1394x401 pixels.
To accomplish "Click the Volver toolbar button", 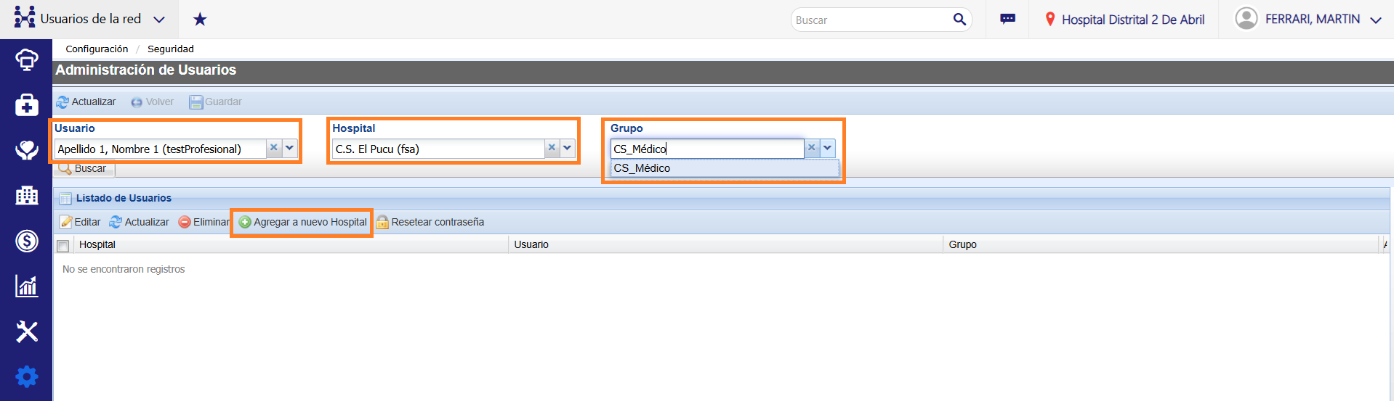I will coord(152,102).
